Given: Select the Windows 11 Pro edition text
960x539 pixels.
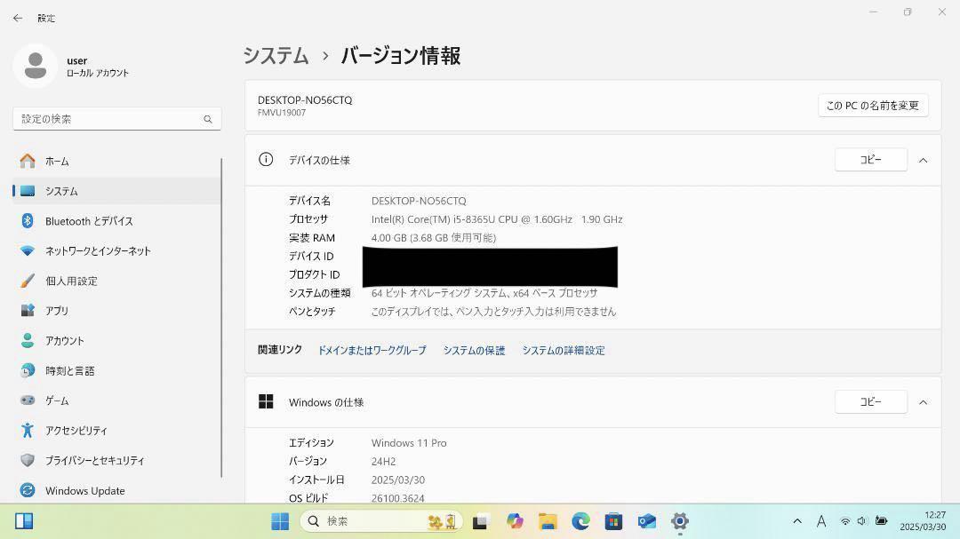Looking at the screenshot, I should coord(409,443).
